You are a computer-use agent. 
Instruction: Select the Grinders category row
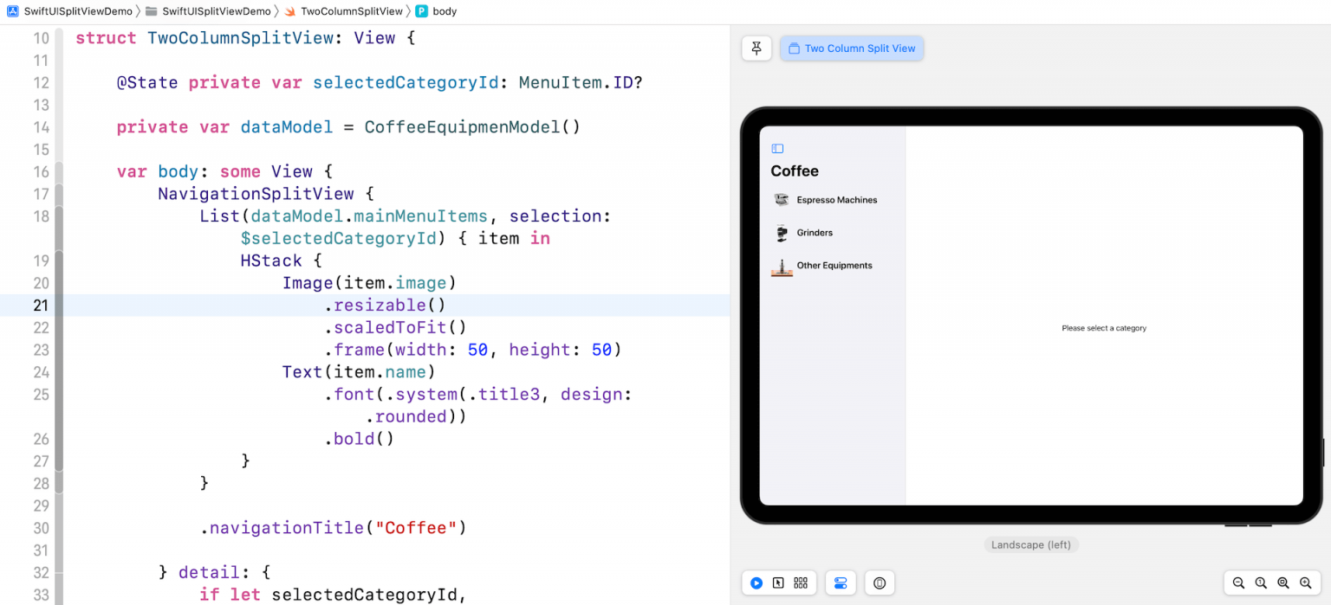point(815,233)
